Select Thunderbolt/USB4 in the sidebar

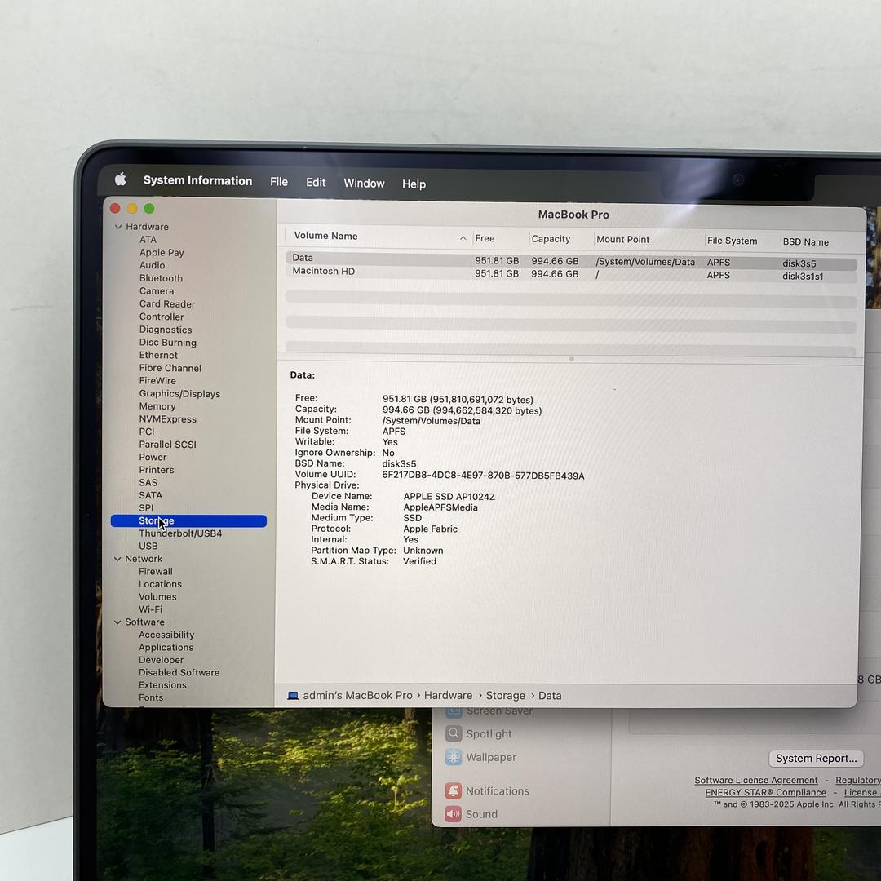(180, 533)
